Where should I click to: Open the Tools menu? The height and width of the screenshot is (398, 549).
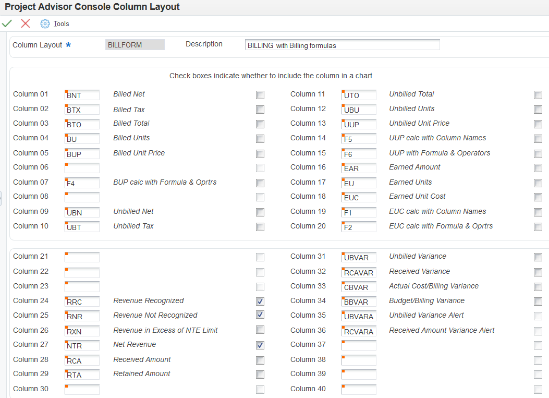click(x=55, y=24)
